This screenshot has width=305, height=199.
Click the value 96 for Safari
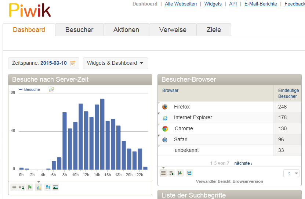[281, 139]
